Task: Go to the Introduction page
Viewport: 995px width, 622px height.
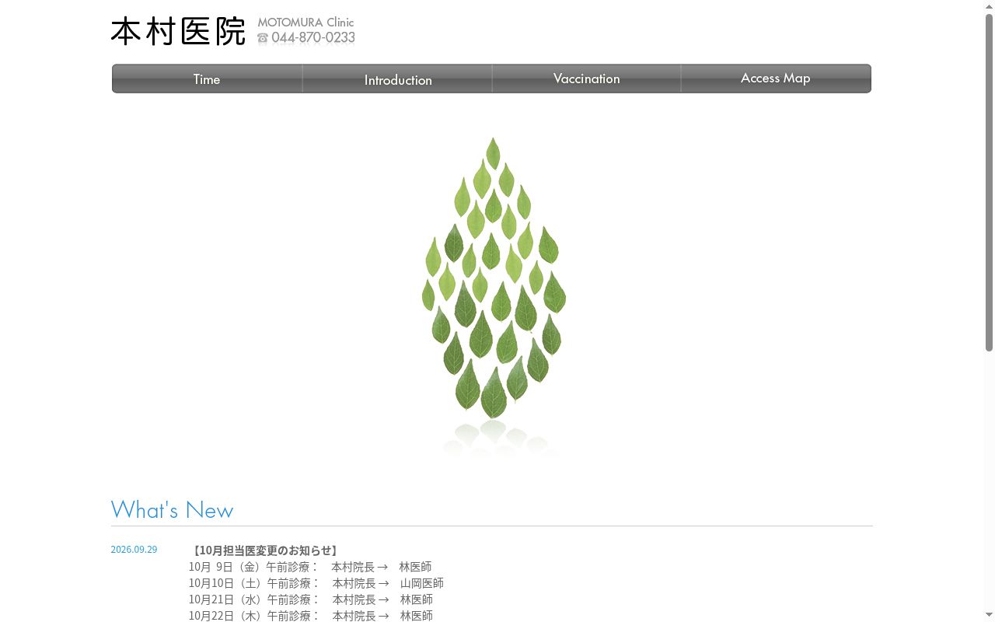Action: pyautogui.click(x=398, y=79)
